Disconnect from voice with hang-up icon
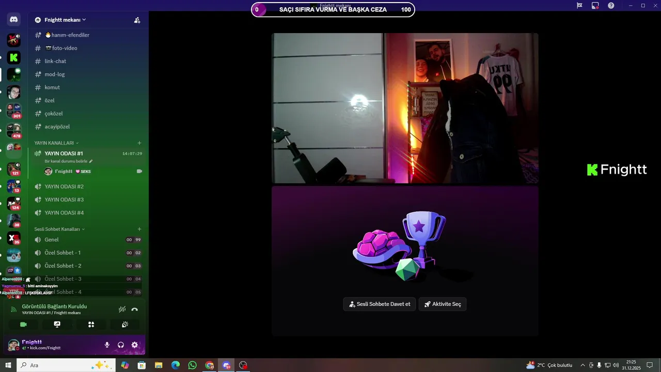Viewport: 661px width, 372px height. [x=135, y=309]
